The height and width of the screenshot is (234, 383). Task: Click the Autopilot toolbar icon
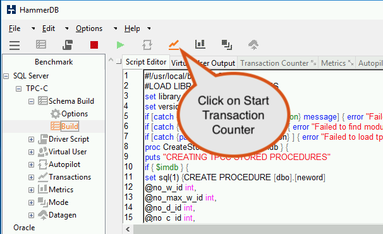click(x=147, y=45)
